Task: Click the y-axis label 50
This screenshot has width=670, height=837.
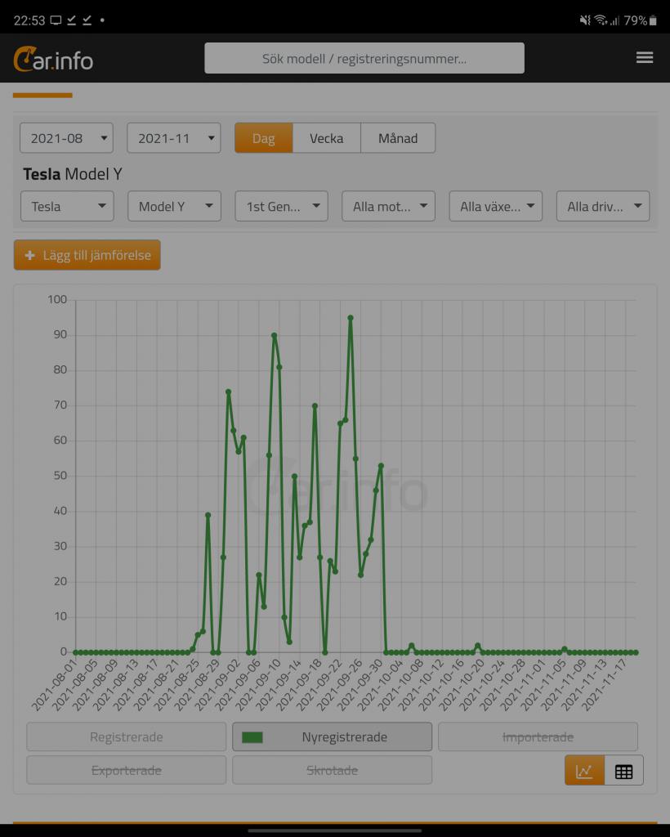Action: coord(60,476)
